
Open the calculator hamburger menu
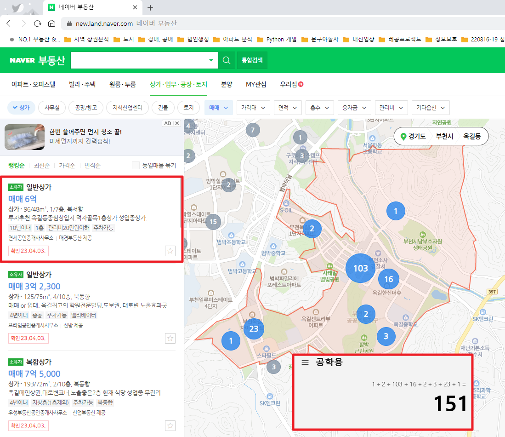point(305,362)
